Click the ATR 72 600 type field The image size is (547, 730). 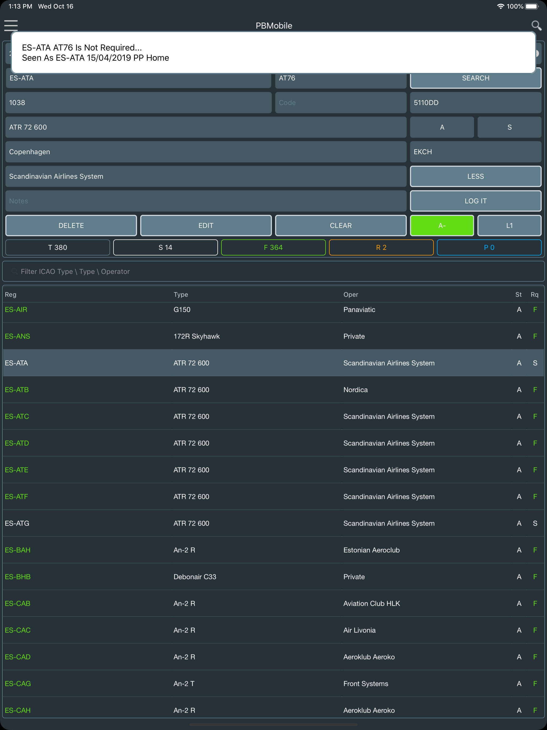click(x=206, y=127)
